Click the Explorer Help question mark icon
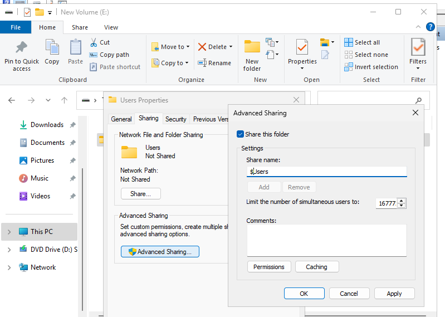This screenshot has height=317, width=445. 431,27
